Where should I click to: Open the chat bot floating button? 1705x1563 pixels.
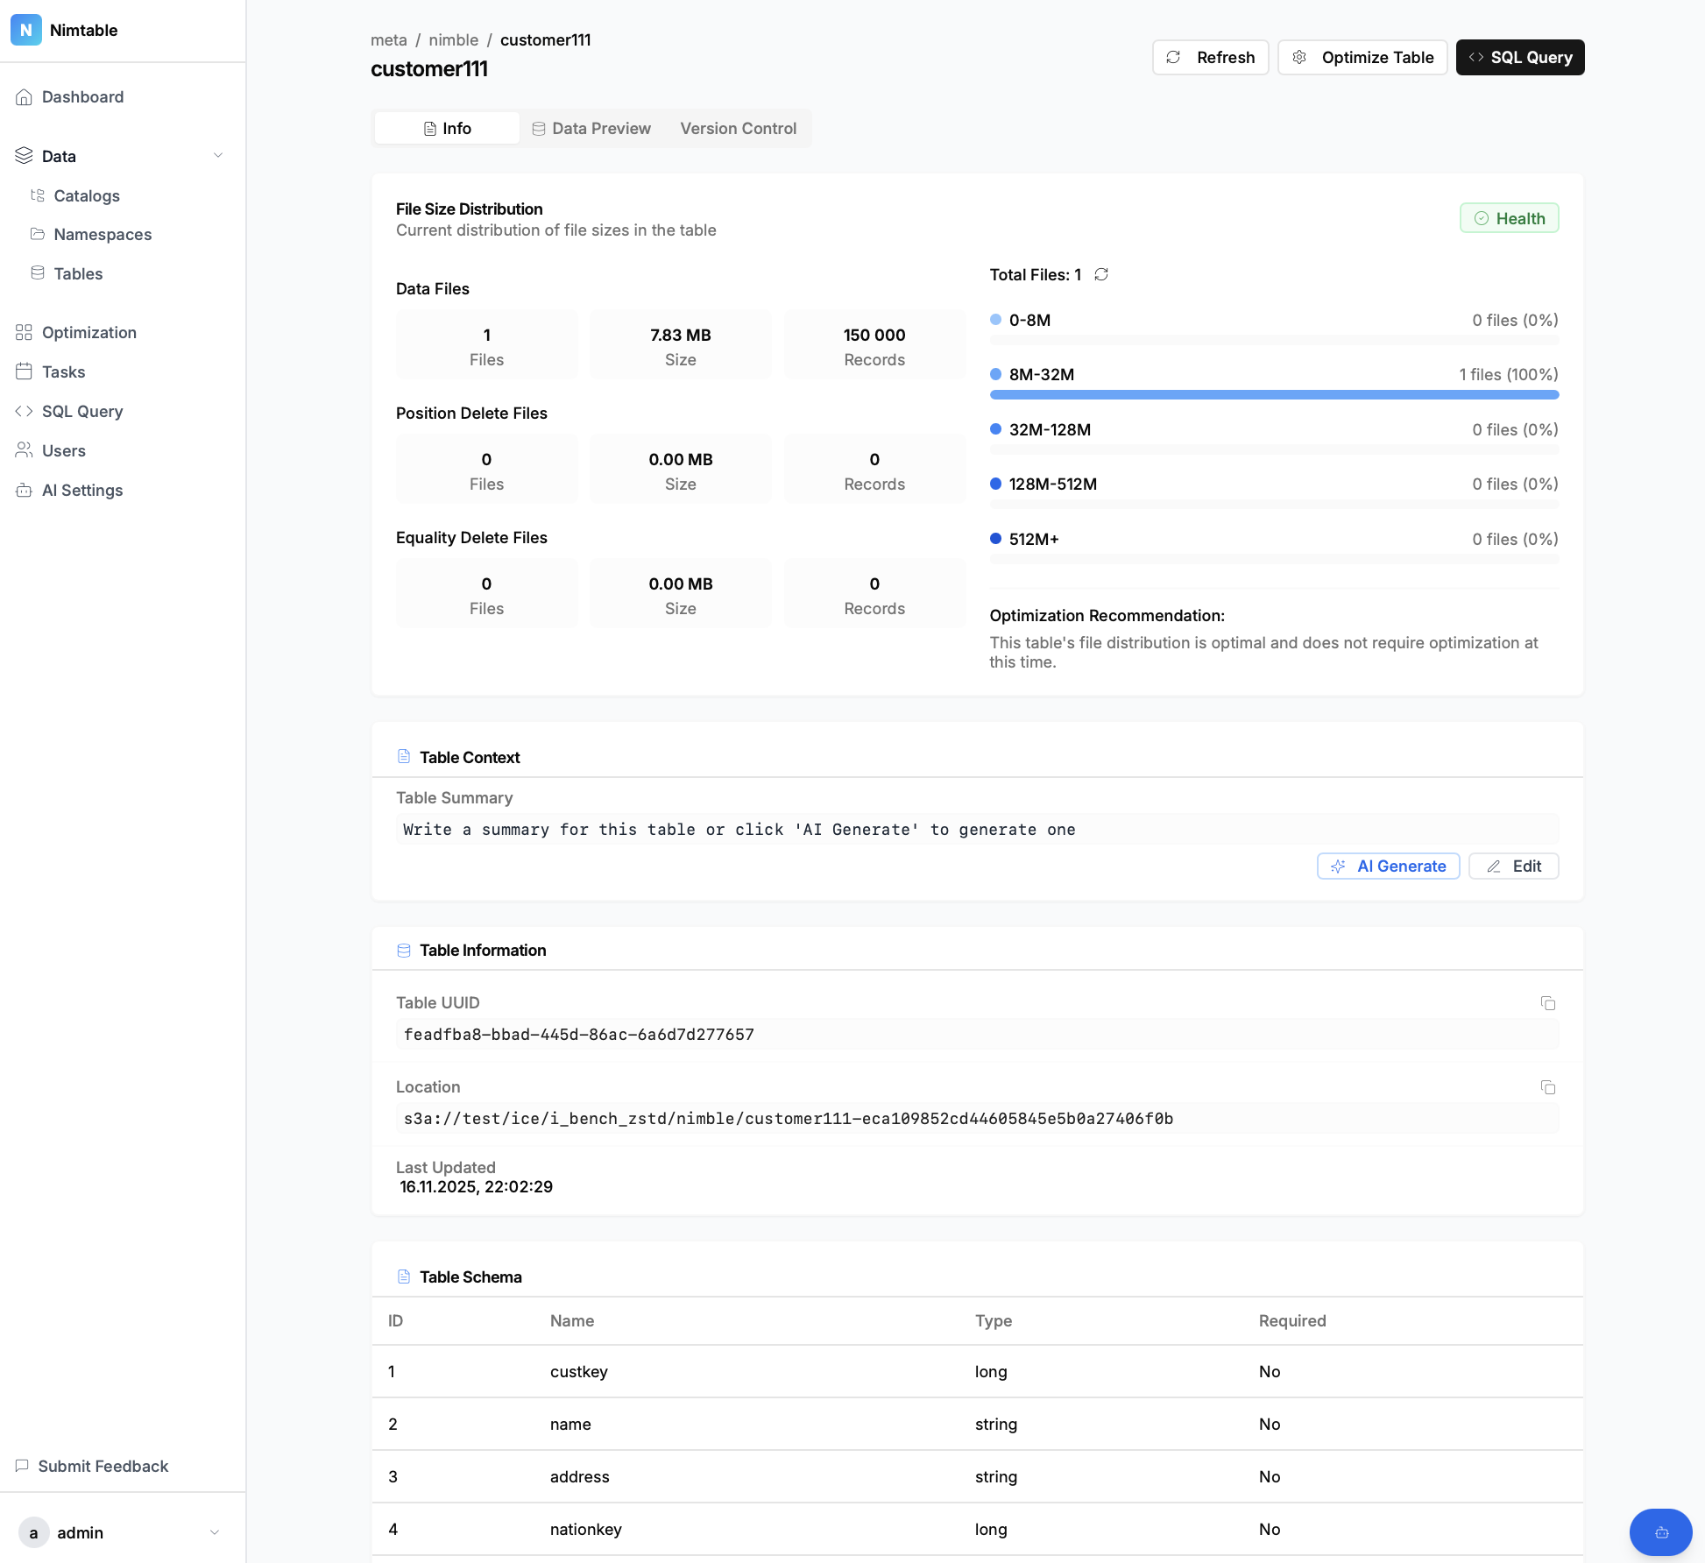tap(1660, 1532)
